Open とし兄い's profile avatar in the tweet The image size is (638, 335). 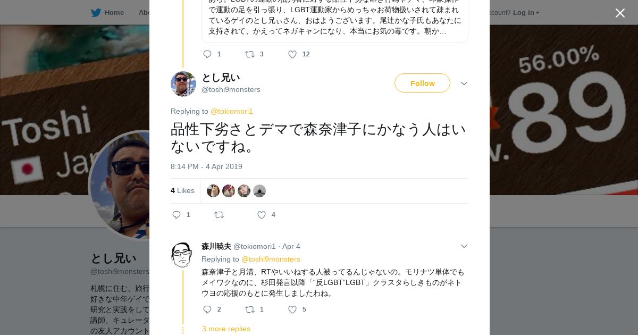[183, 83]
